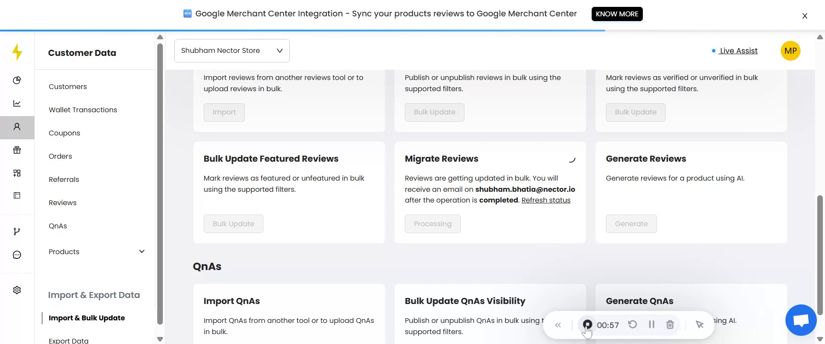
Task: Click the git branch integrations sidebar icon
Action: point(17,232)
